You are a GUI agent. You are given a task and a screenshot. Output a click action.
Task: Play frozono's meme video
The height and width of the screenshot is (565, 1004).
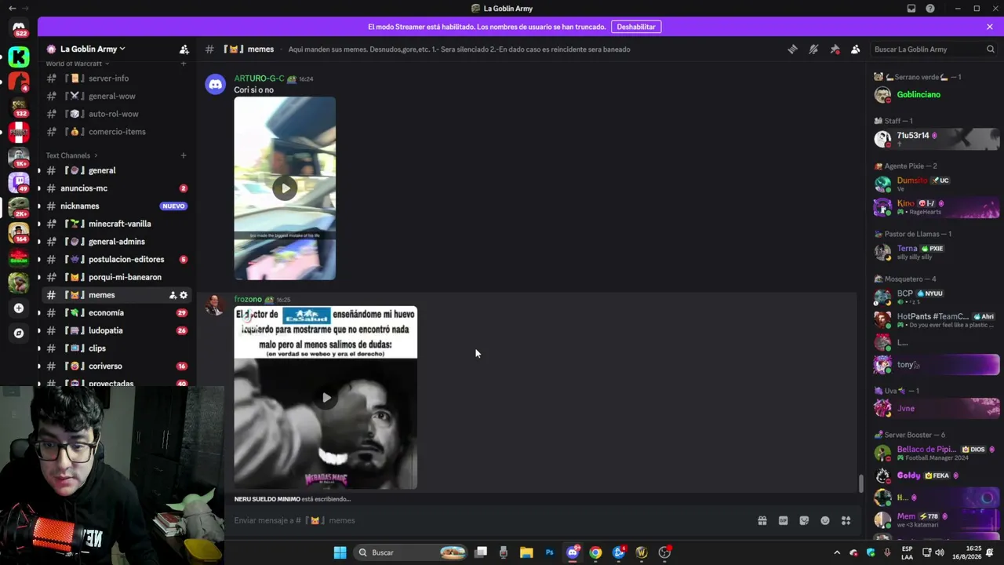(x=326, y=397)
